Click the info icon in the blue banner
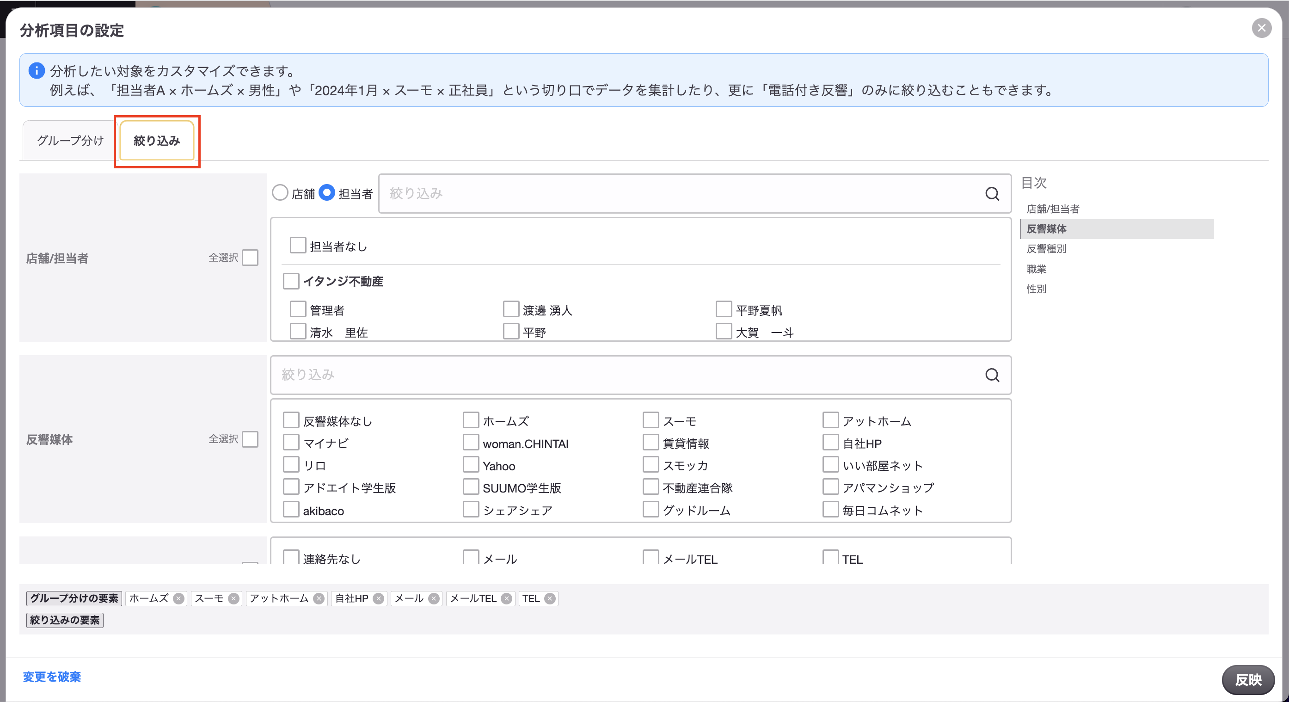1289x702 pixels. (x=37, y=71)
